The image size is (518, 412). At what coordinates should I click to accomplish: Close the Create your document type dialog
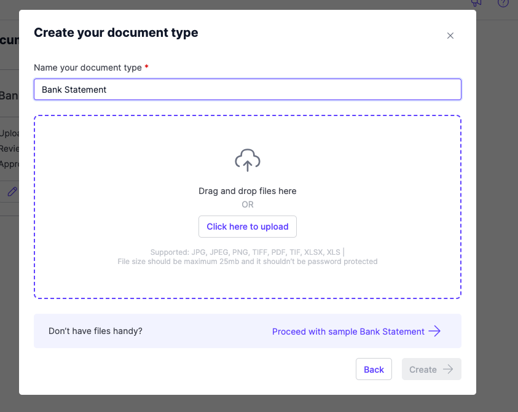450,36
